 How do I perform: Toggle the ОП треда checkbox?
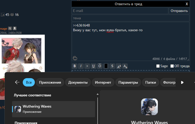coord(172,66)
